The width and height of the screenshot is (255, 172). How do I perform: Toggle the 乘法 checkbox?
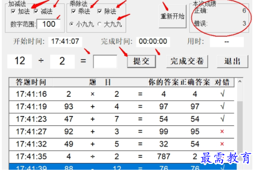73,11
